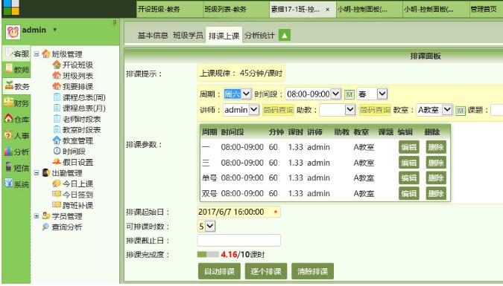
Task: Open the 仓库 sidebar section
Action: [x=16, y=119]
